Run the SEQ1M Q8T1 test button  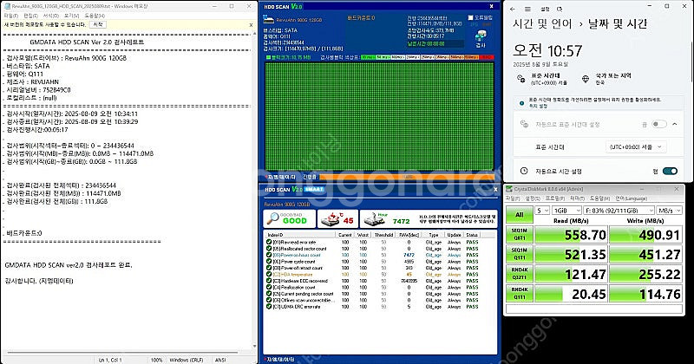pos(519,234)
